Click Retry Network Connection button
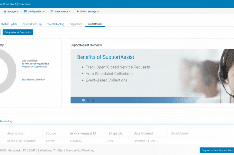This screenshot has width=234, height=155. (x=18, y=32)
